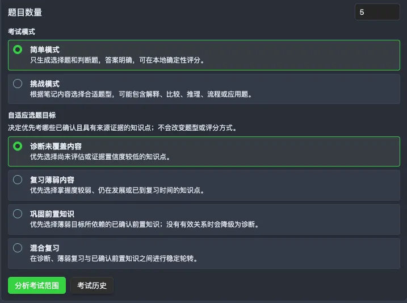The width and height of the screenshot is (407, 303).
Task: Click description starting with 优先选择掌握度较弱
Action: (118, 190)
